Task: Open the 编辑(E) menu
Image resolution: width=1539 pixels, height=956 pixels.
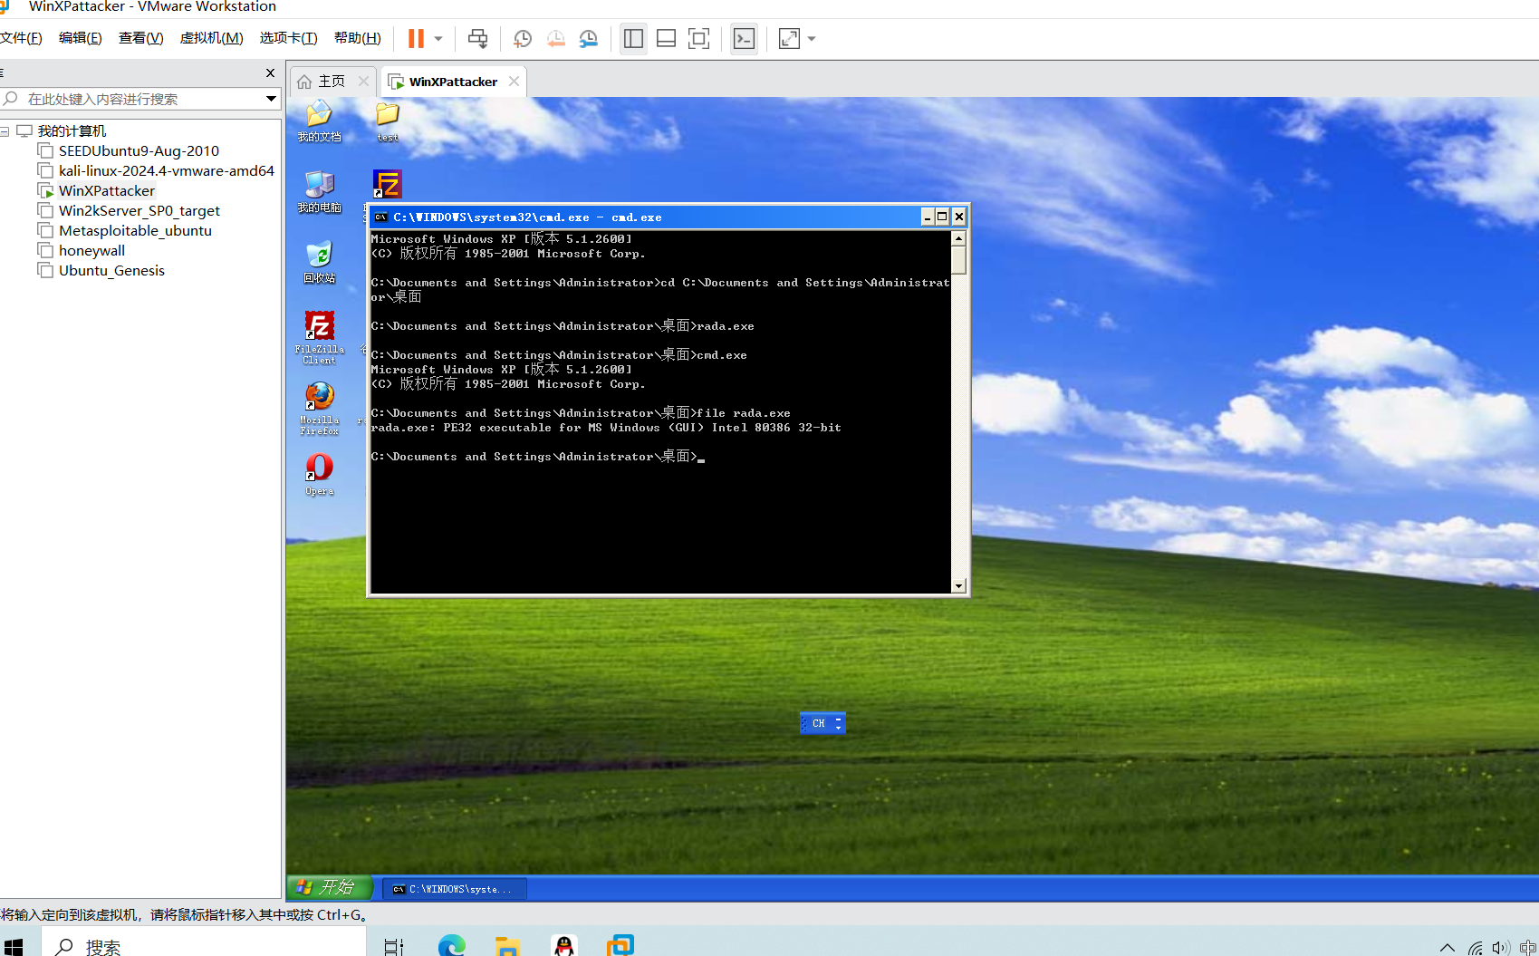Action: (81, 38)
